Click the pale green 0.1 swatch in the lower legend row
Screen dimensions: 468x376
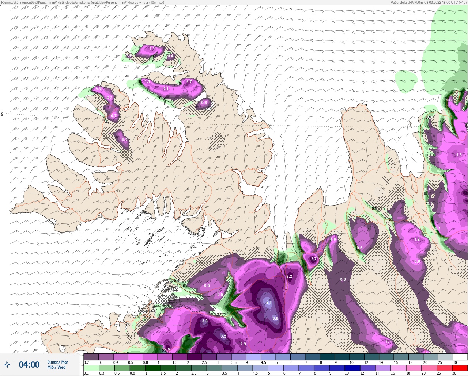[x=91, y=368]
